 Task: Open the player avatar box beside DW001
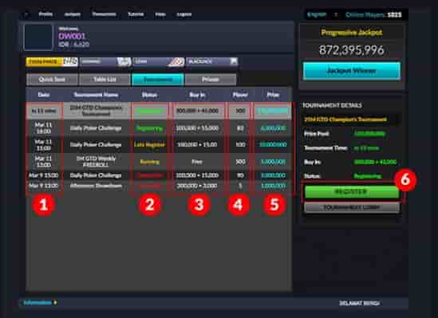click(x=38, y=37)
